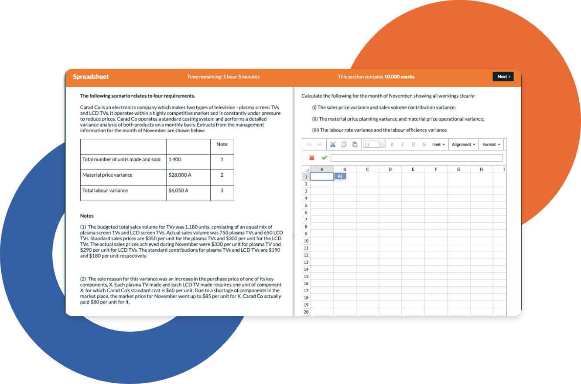Cancel cell entry with red X
581x384 pixels.
[x=311, y=158]
